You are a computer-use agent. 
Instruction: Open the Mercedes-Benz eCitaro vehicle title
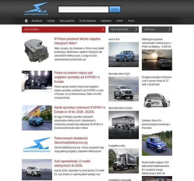coord(120,108)
